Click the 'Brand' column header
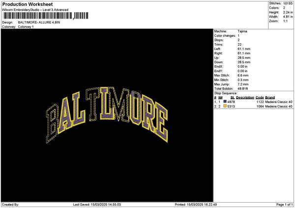Viewport: 295px width, 208px height. coord(270,98)
